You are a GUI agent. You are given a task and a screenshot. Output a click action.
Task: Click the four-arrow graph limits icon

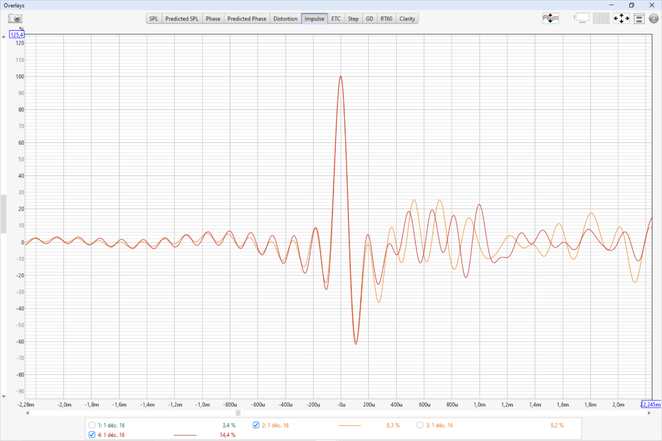pyautogui.click(x=621, y=18)
